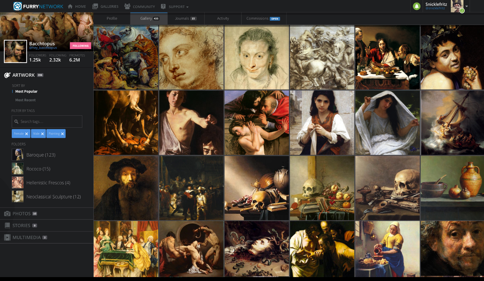484x281 pixels.
Task: Open the Snicklefritz user avatar
Action: 457,6
